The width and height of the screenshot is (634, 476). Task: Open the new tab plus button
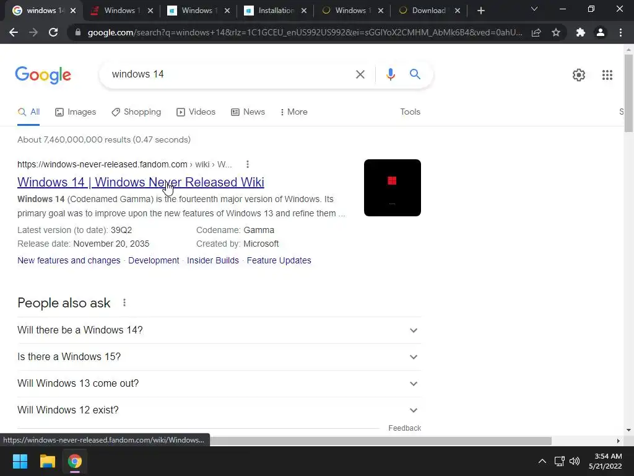coord(480,11)
